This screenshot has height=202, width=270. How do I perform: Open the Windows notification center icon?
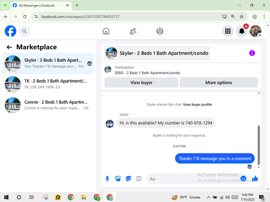pyautogui.click(x=261, y=198)
